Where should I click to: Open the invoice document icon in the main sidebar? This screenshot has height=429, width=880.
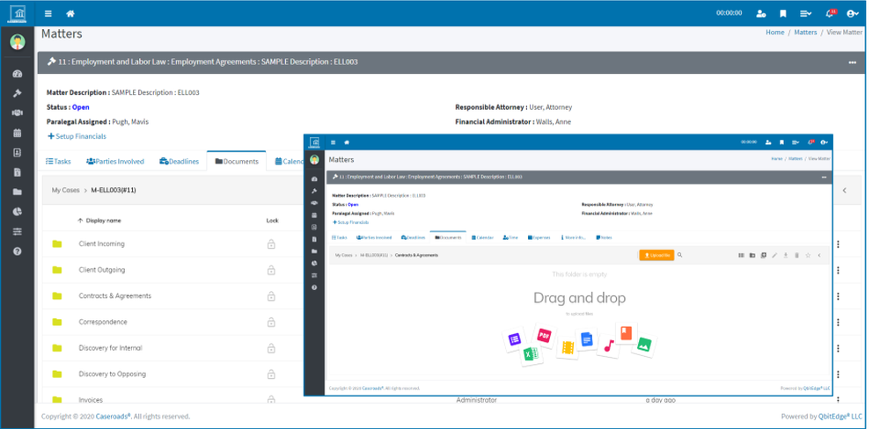(x=18, y=172)
